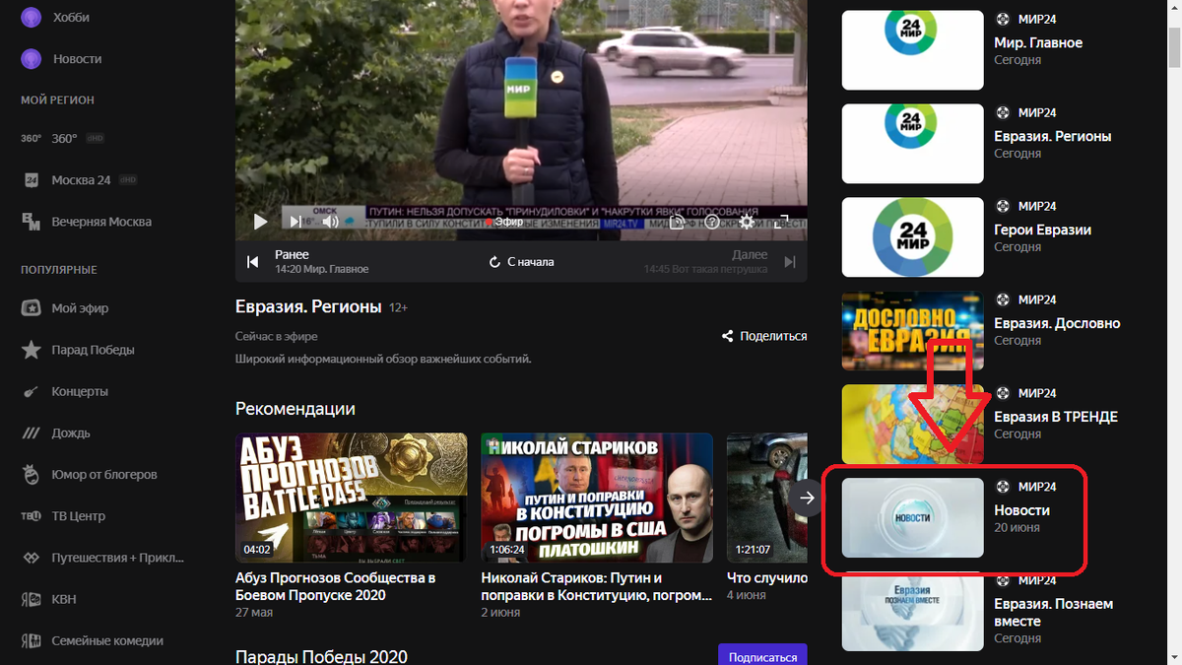Click the Семейные комедии icon
1182x665 pixels.
pyautogui.click(x=32, y=640)
